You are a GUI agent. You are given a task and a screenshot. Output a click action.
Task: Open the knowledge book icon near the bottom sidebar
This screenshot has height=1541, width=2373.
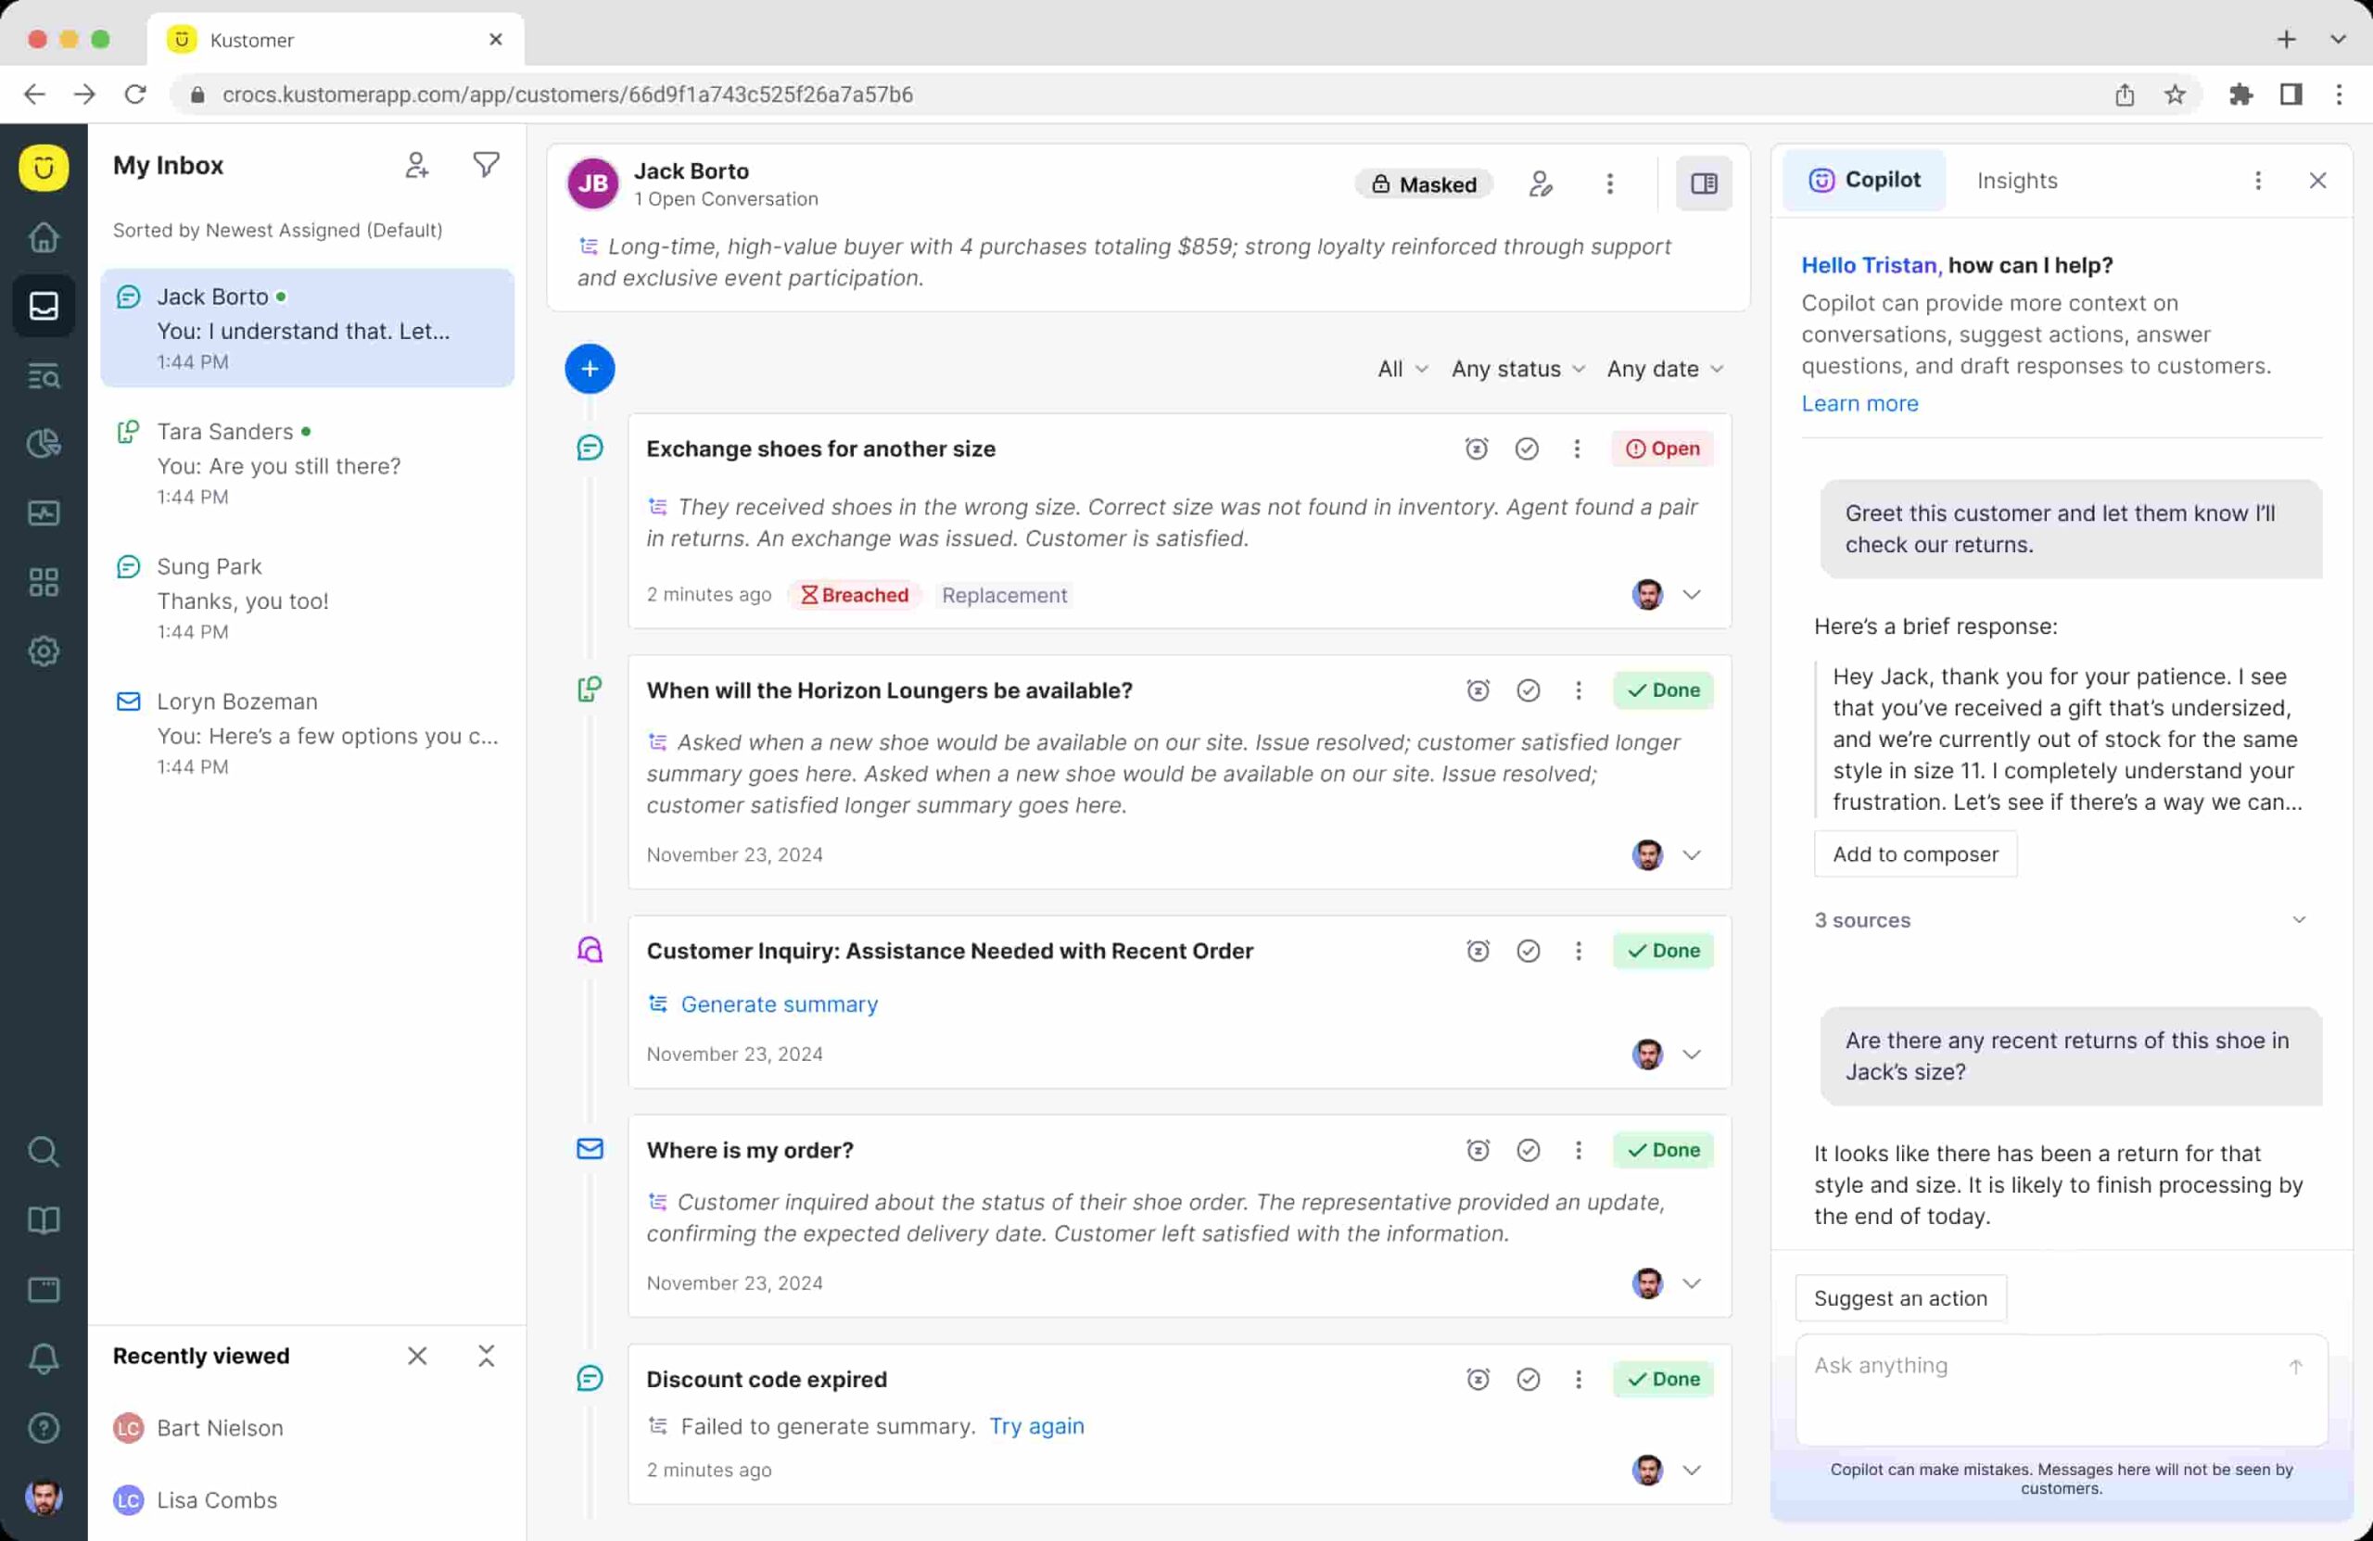tap(44, 1220)
